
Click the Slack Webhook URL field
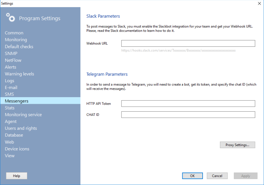point(188,43)
